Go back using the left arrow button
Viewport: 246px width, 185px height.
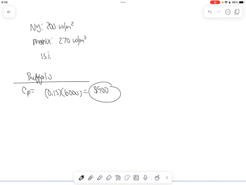(x=9, y=12)
